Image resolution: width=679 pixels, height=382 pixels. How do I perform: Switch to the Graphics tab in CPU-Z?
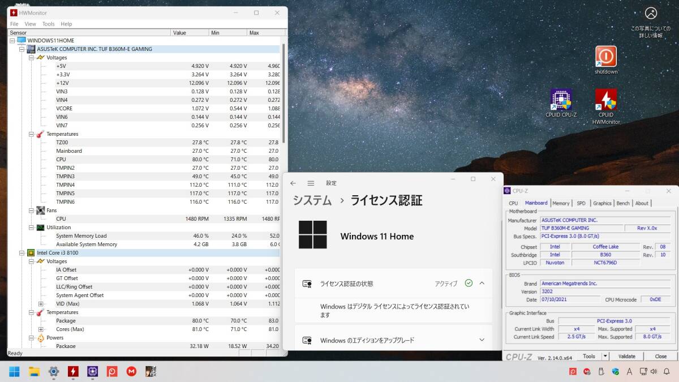[602, 203]
